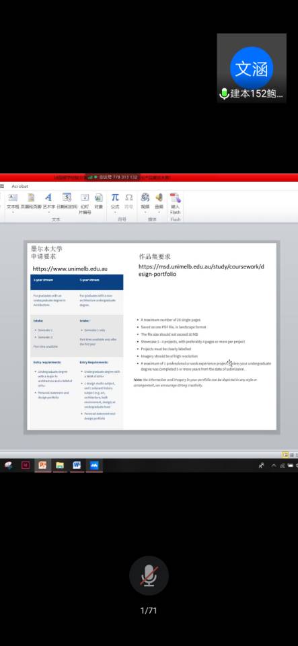This screenshot has height=646, width=298.
Task: Insert slide number (幻灯片编号)
Action: point(85,203)
